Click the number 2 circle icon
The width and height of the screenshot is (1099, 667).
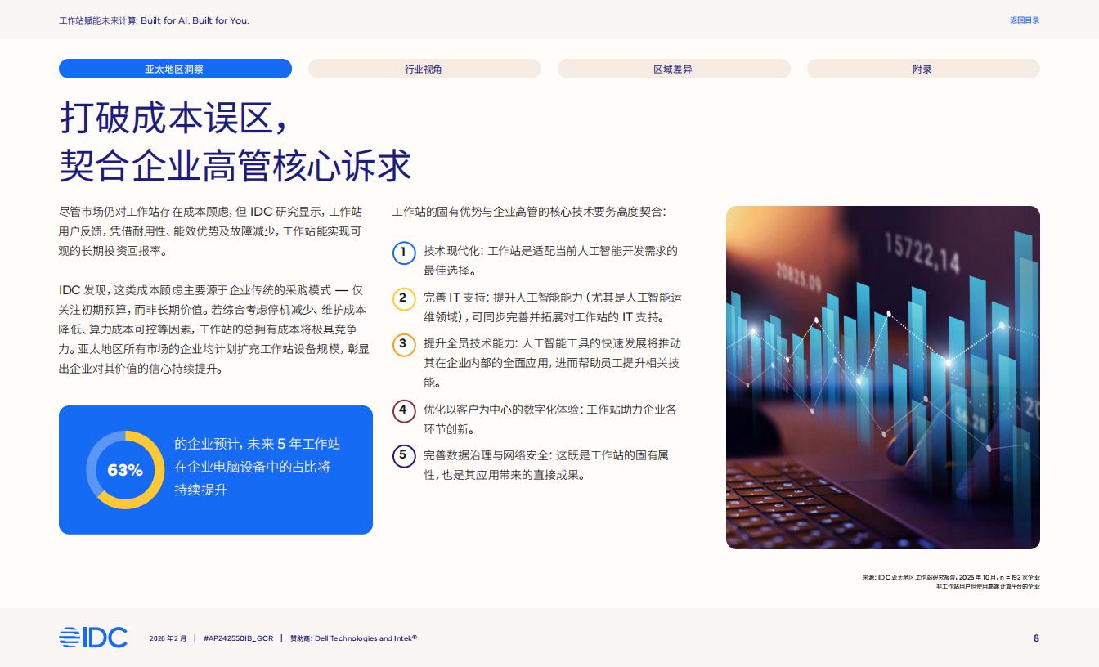pos(404,298)
